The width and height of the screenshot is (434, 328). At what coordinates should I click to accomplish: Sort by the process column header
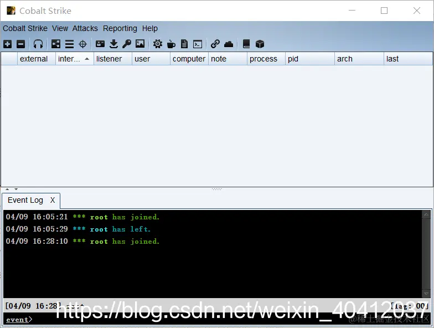[x=266, y=59]
